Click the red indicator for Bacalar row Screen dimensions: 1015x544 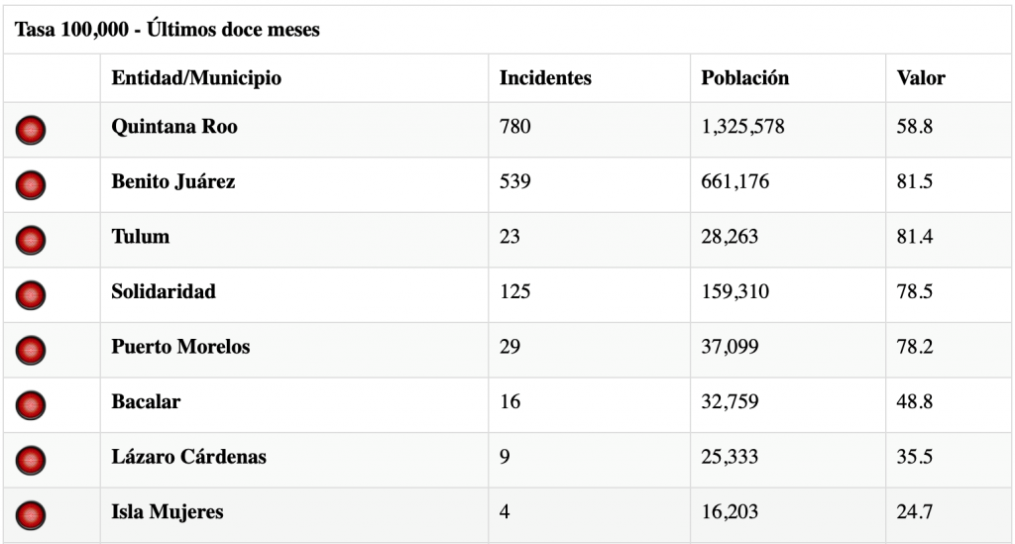(x=32, y=405)
